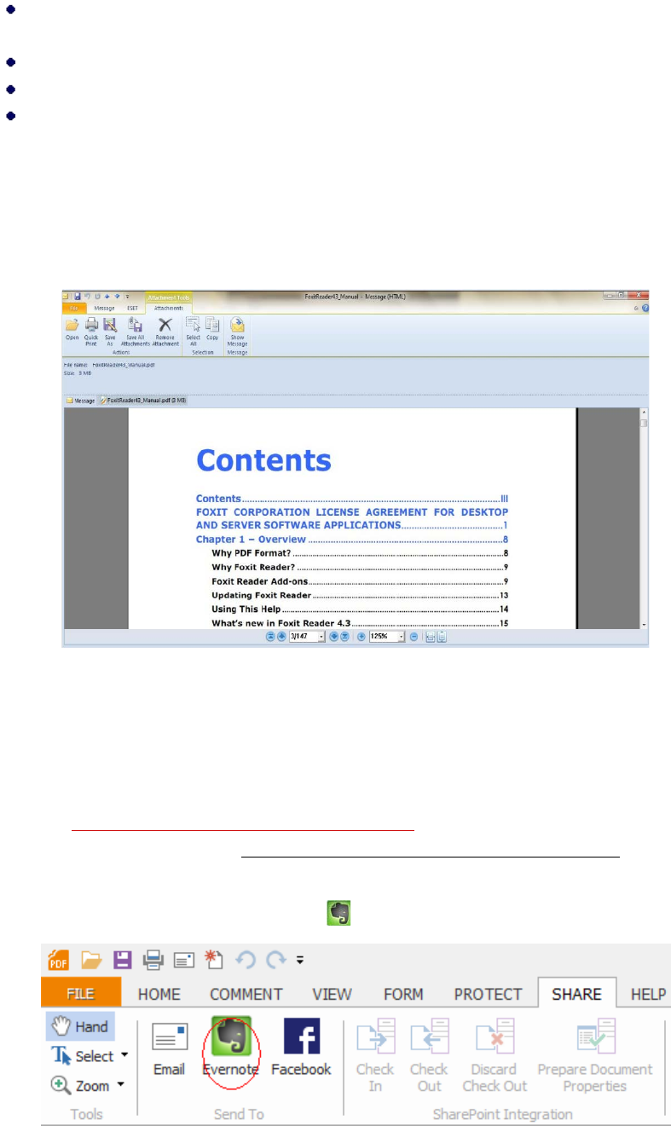Go to previous page in PDF preview toolbar

pos(281,637)
